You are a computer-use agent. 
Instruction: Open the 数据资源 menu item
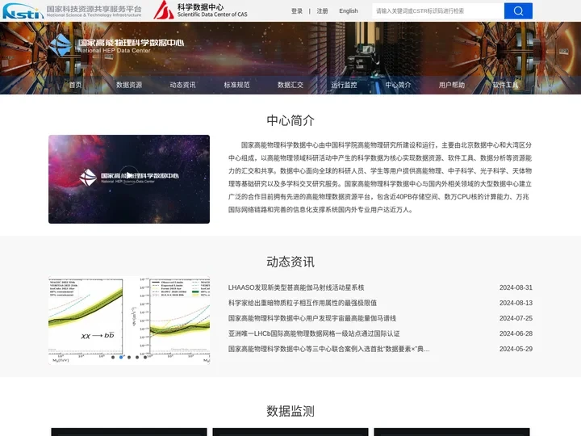point(129,85)
